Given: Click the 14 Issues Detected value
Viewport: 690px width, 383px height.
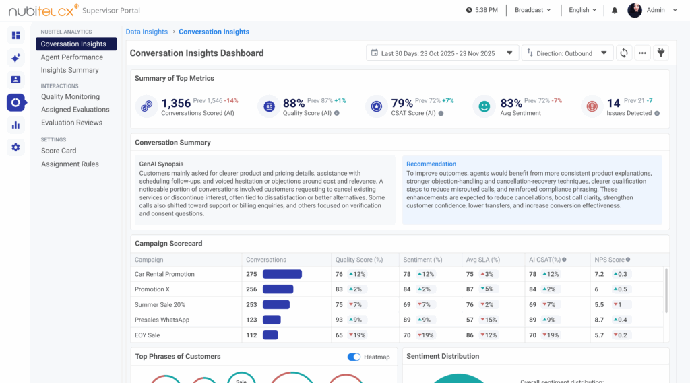Looking at the screenshot, I should (x=613, y=104).
